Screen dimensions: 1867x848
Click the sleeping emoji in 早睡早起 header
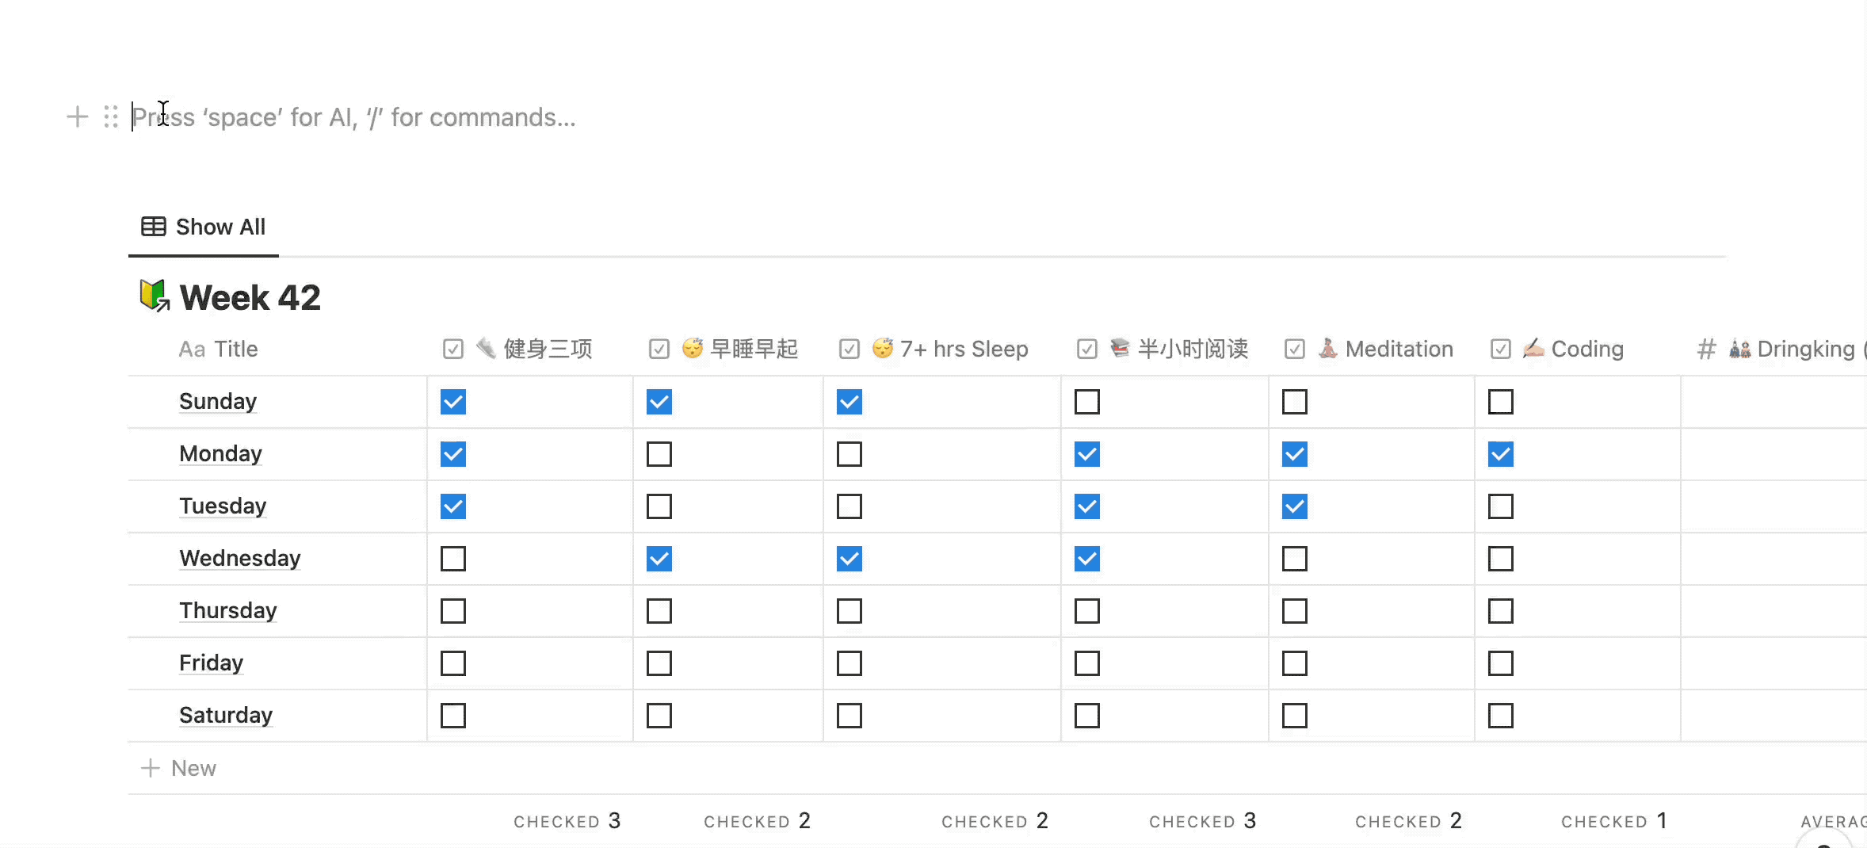tap(693, 349)
